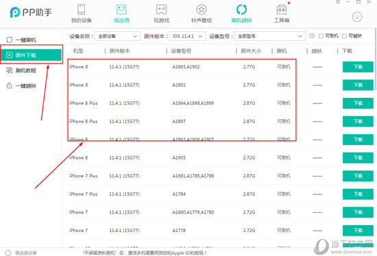
Task: Download firmware for iPhone 8 Plus A1897
Action: click(x=358, y=122)
